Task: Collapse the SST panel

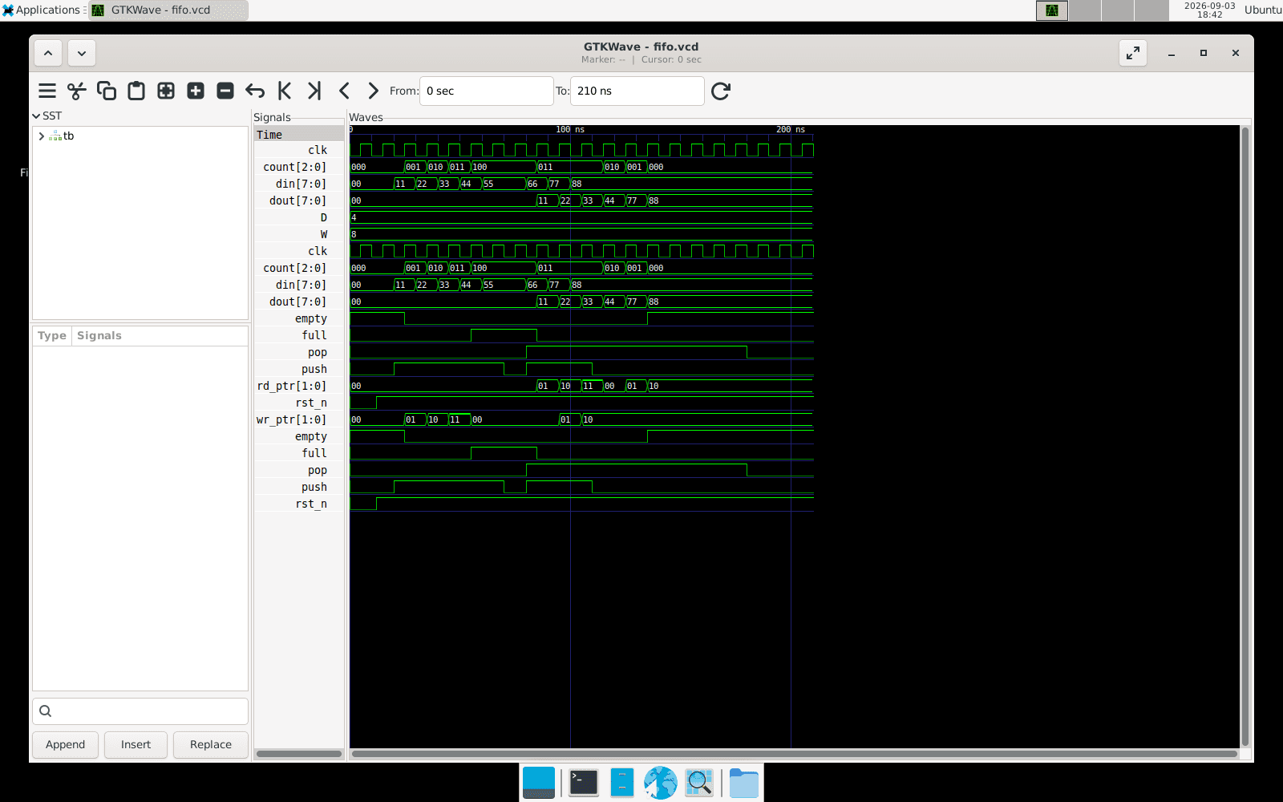Action: click(x=36, y=116)
